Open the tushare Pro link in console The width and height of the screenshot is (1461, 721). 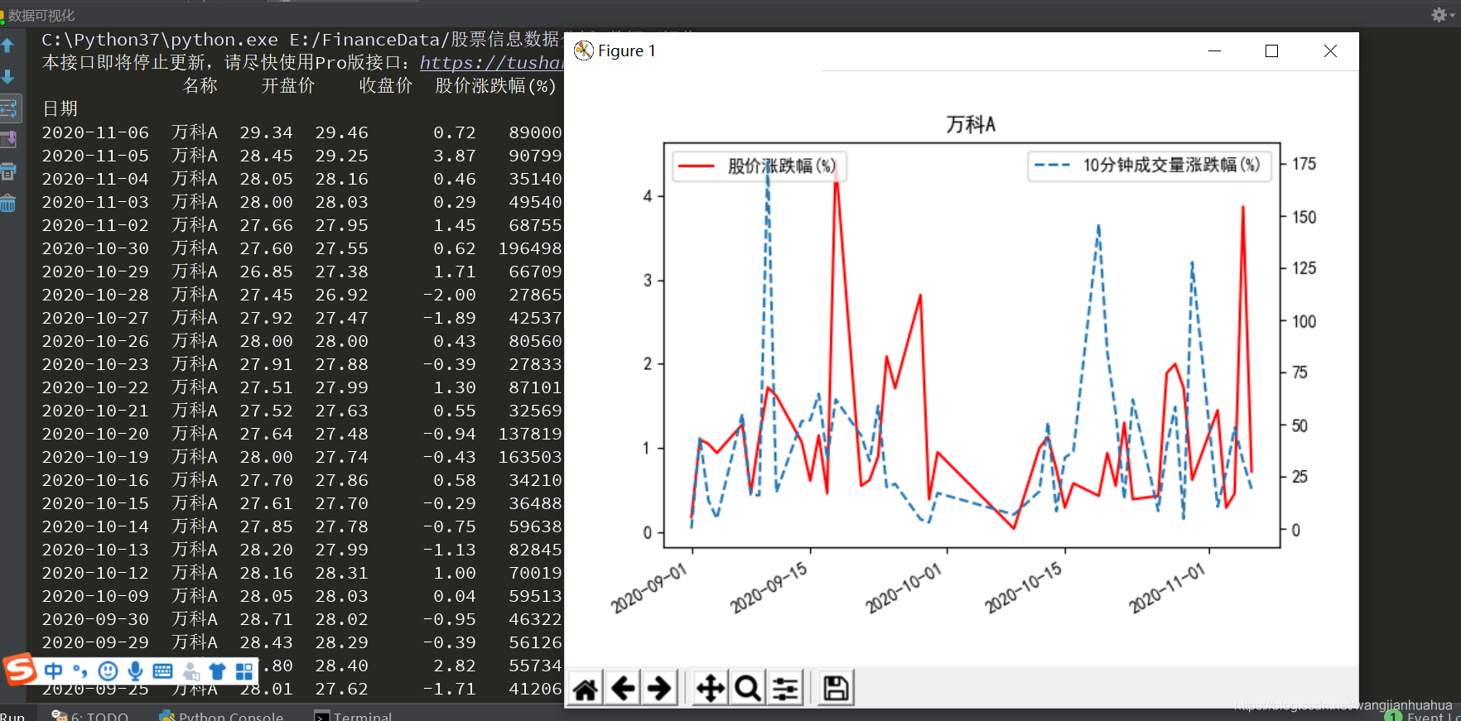pyautogui.click(x=491, y=63)
